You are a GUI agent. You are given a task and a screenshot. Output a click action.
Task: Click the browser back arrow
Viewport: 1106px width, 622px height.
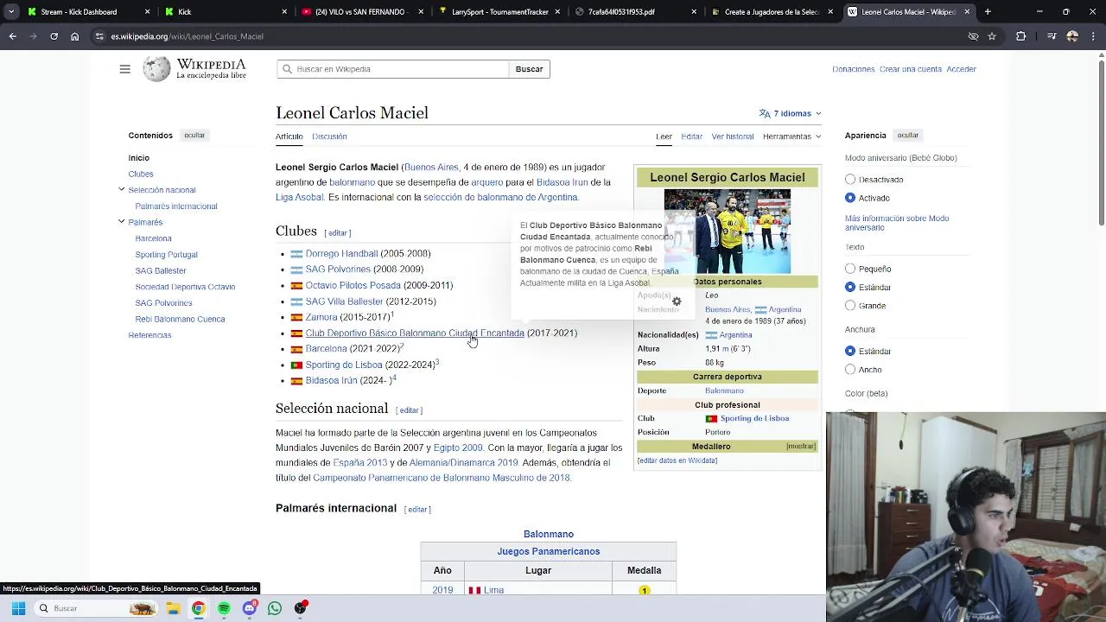pyautogui.click(x=12, y=36)
